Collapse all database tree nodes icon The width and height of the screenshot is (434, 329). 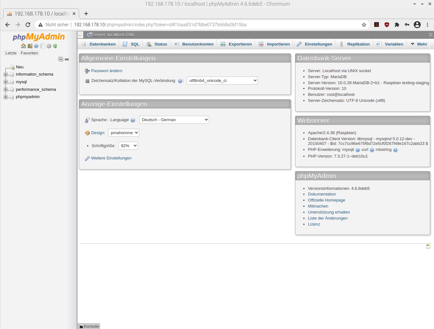pos(61,59)
